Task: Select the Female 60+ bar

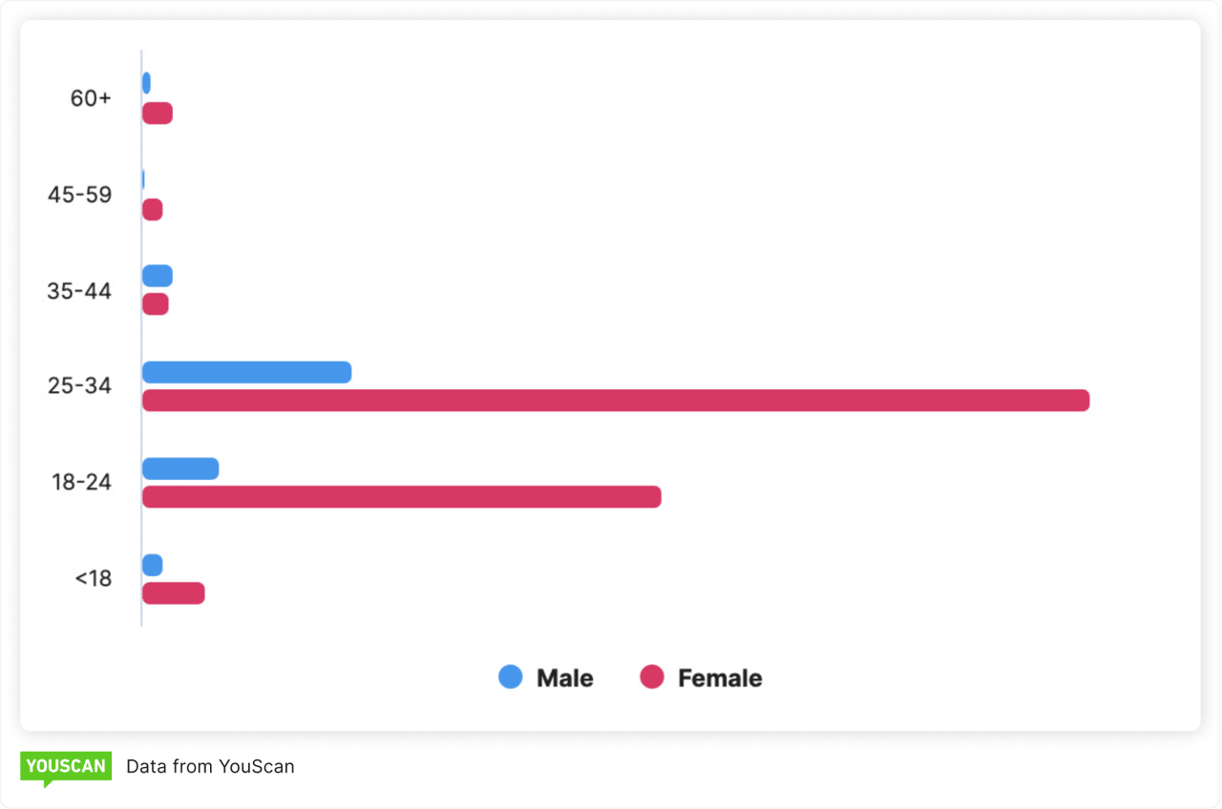Action: [158, 113]
